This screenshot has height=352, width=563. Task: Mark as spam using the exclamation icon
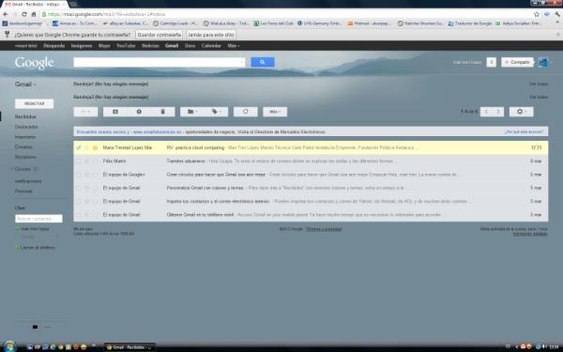point(139,112)
